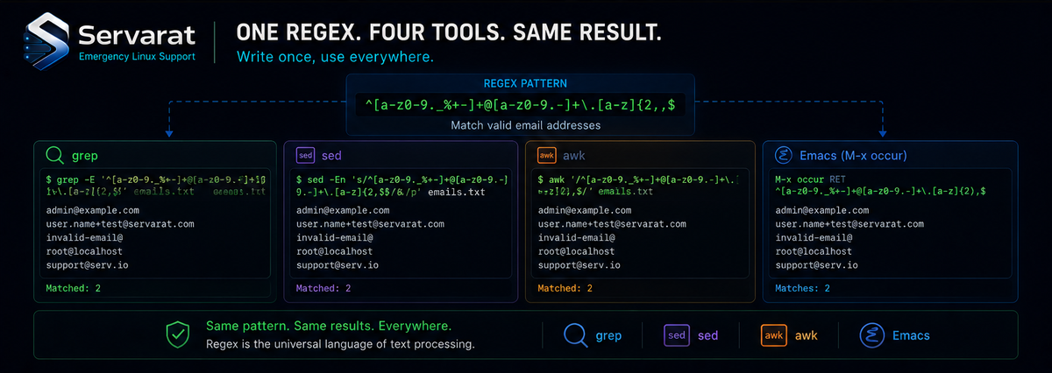Click user.name+test@servarat.com in the grep panel
1052x373 pixels.
(119, 224)
